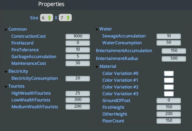Image resolution: width=192 pixels, height=131 pixels.
Task: Click the EntertainmentRadius field
Action: (174, 58)
